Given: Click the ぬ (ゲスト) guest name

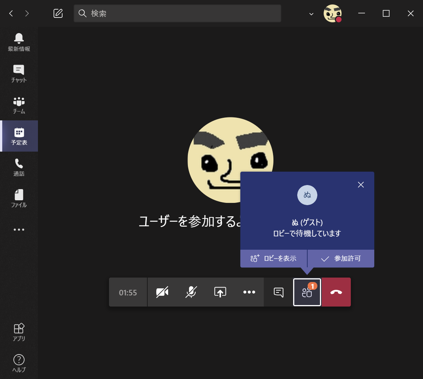Looking at the screenshot, I should [x=307, y=223].
